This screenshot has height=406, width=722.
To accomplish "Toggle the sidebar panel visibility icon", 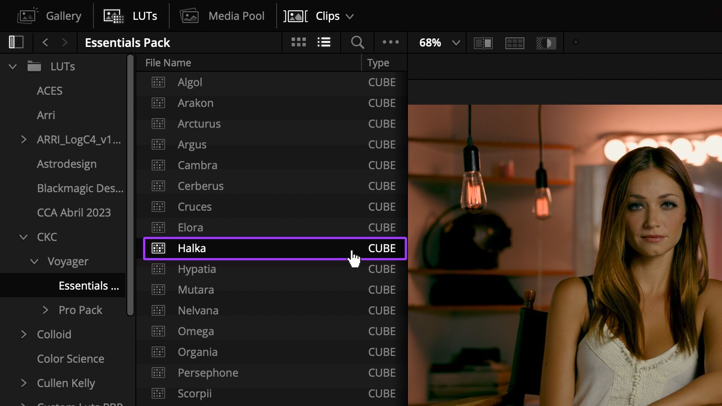I will tap(16, 42).
